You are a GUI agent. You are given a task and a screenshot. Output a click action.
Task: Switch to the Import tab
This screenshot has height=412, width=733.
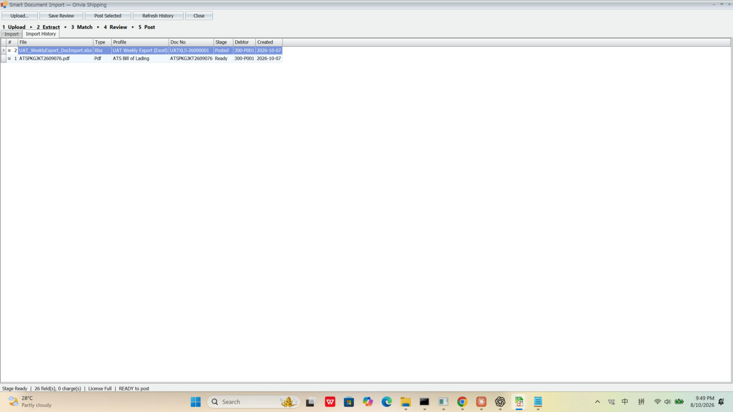tap(12, 34)
